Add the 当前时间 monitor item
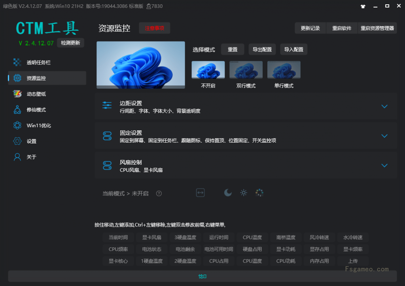The image size is (405, 286). coord(118,237)
